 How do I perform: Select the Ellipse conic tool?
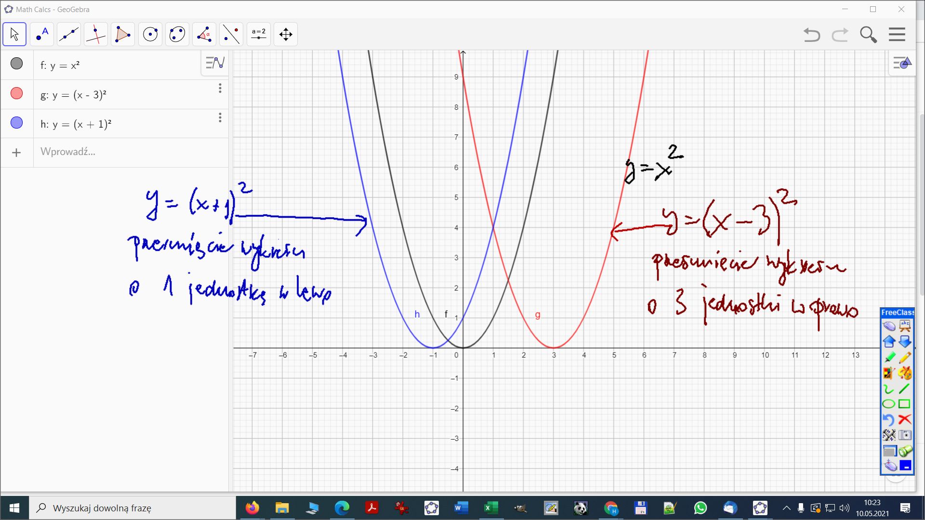[177, 34]
